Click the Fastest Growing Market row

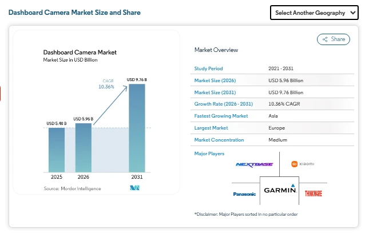click(x=272, y=116)
